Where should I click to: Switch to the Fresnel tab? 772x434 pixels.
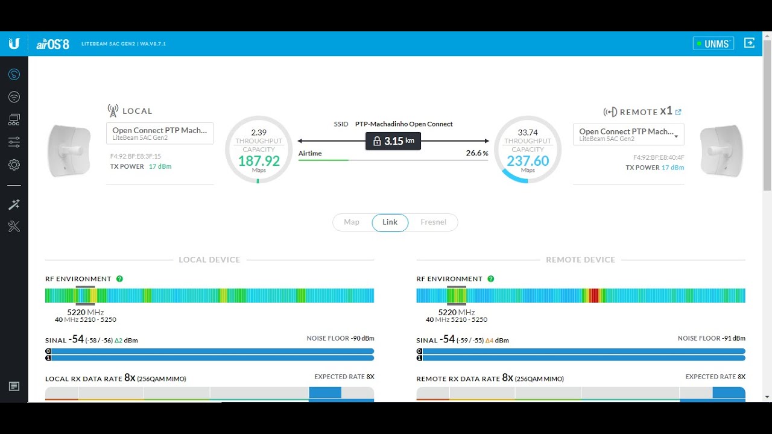click(434, 222)
